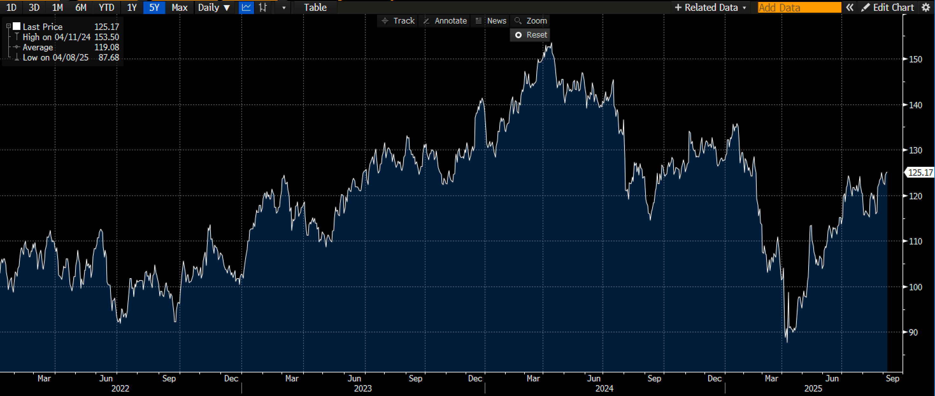Open chart settings with the gear icon

click(x=926, y=7)
